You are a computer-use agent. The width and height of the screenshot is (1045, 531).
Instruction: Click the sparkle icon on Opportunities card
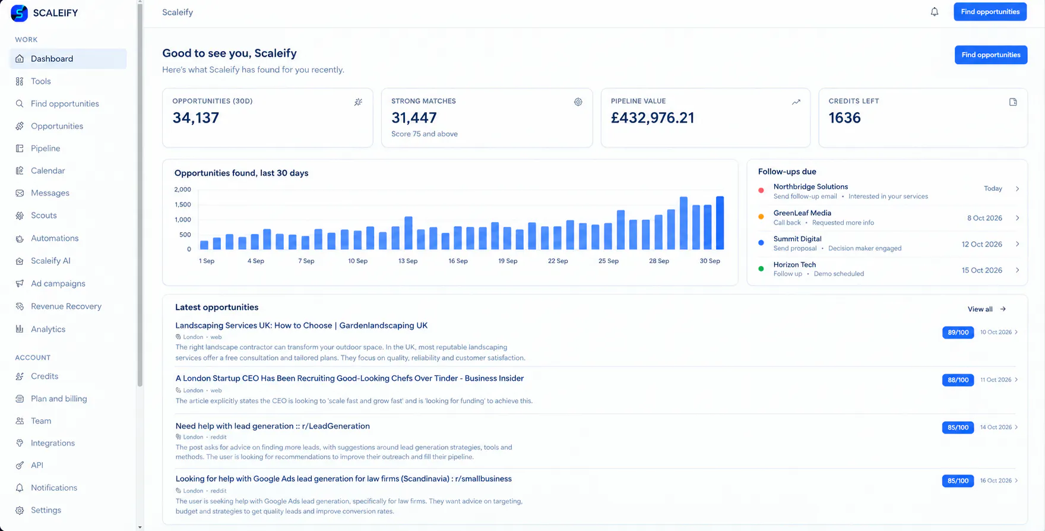tap(358, 102)
